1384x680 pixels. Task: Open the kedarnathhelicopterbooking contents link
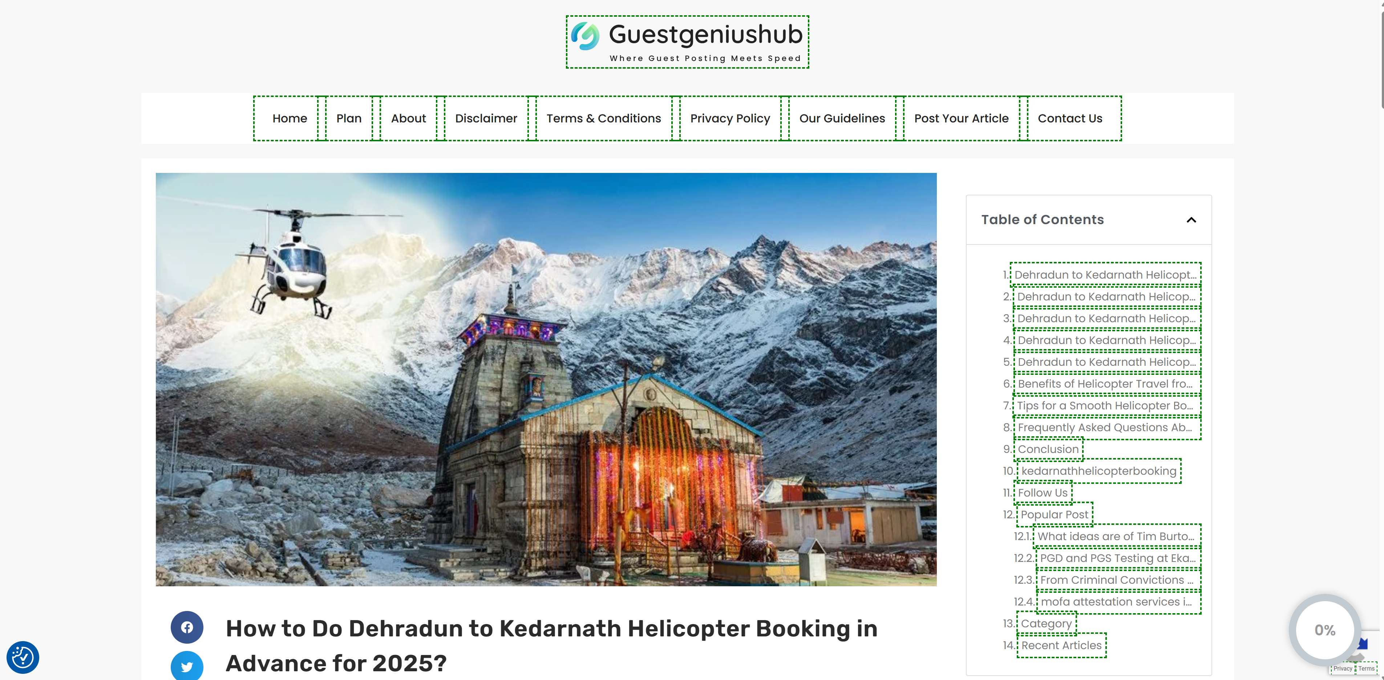(1099, 471)
